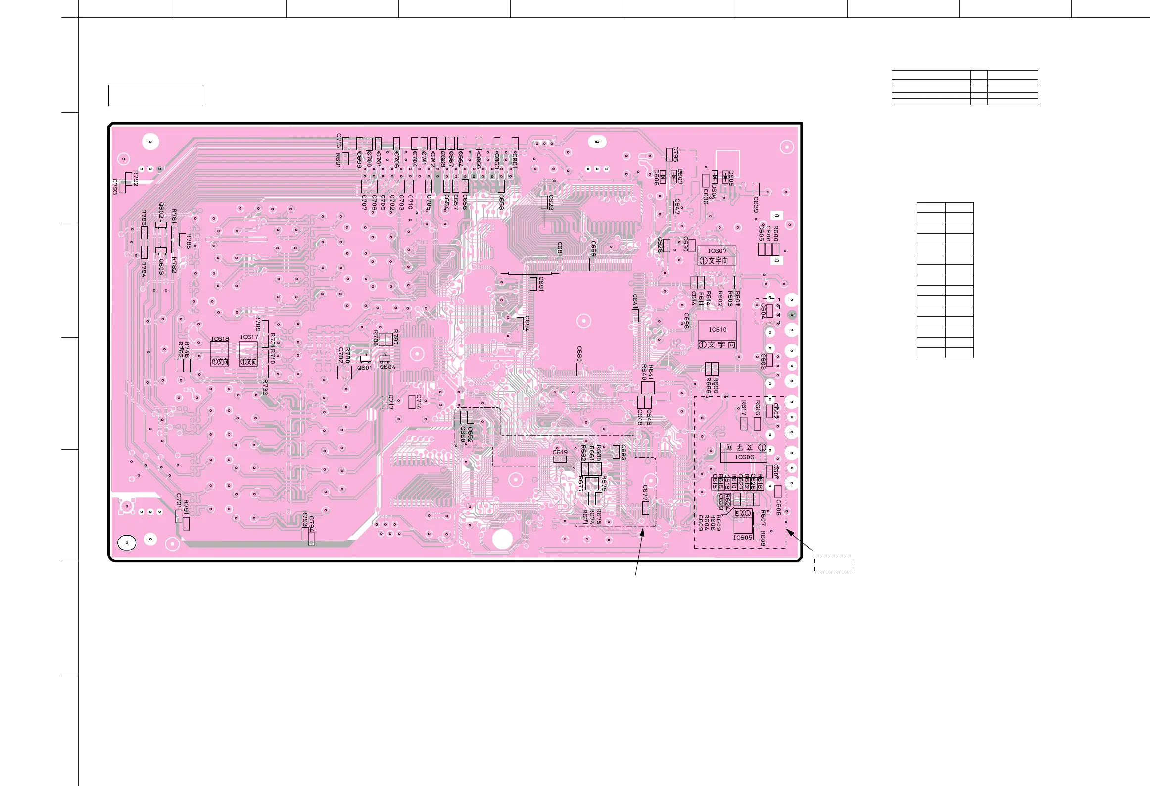This screenshot has height=786, width=1150.
Task: Click the C795 capacitor outline
Action: point(669,154)
